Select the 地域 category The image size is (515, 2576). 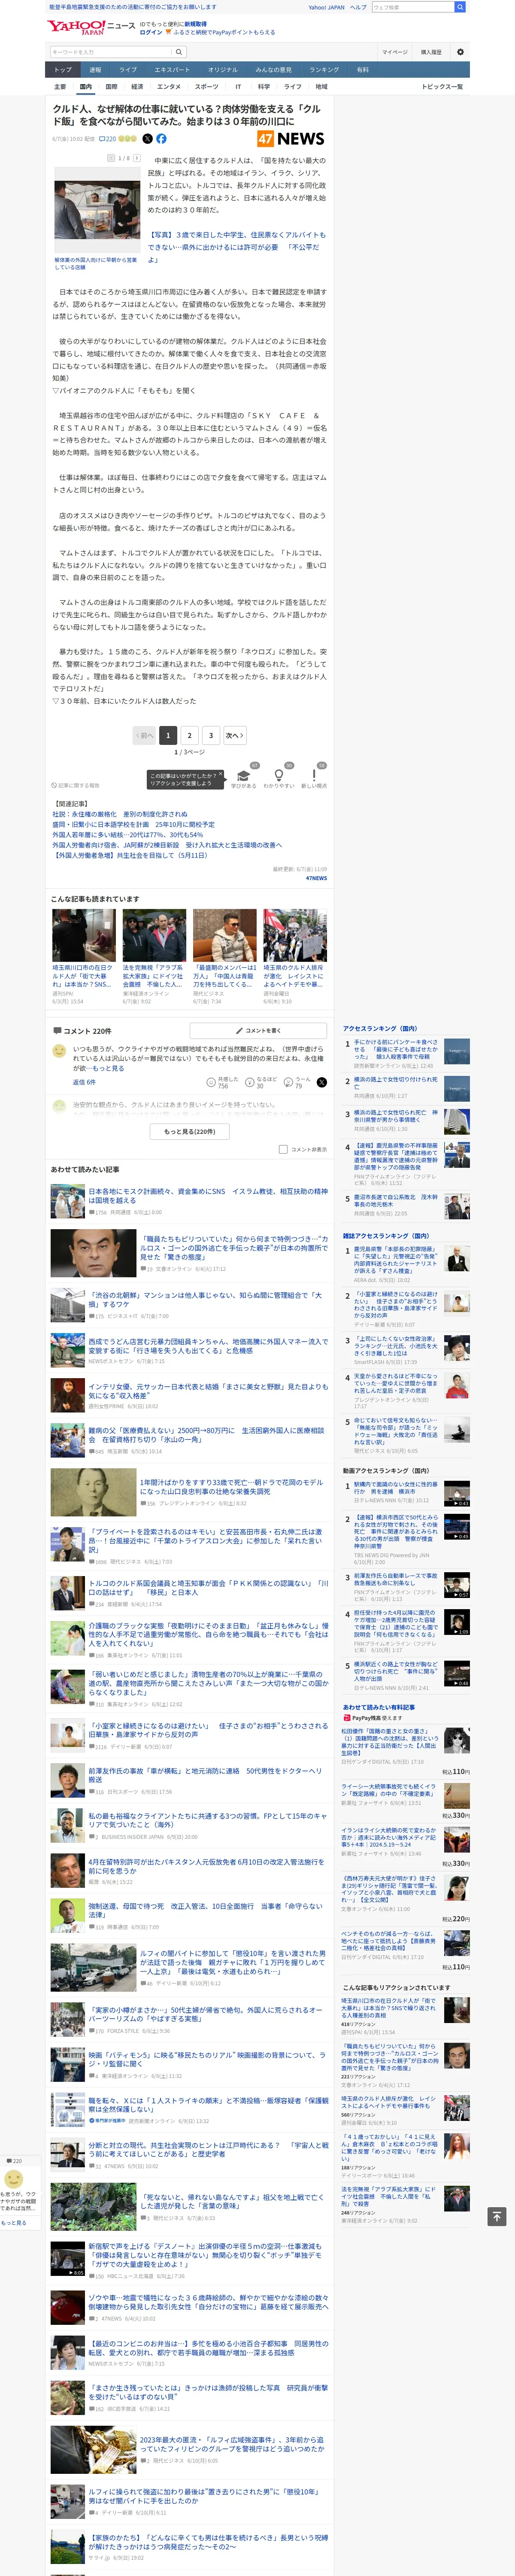(321, 87)
